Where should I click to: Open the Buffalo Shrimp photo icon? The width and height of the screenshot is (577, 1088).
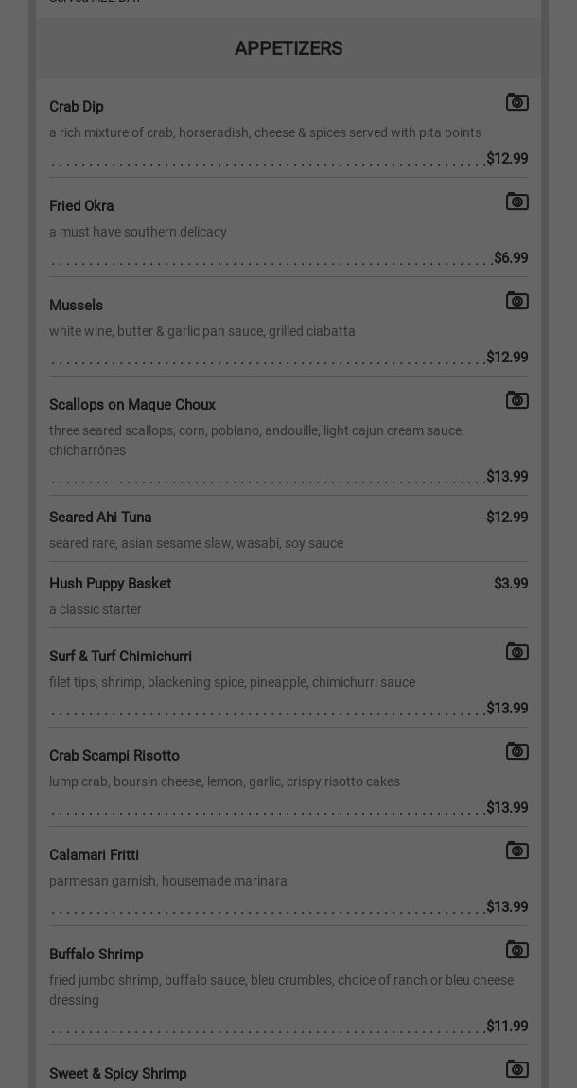click(516, 950)
